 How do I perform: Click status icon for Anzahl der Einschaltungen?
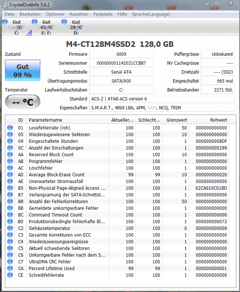tap(10, 148)
